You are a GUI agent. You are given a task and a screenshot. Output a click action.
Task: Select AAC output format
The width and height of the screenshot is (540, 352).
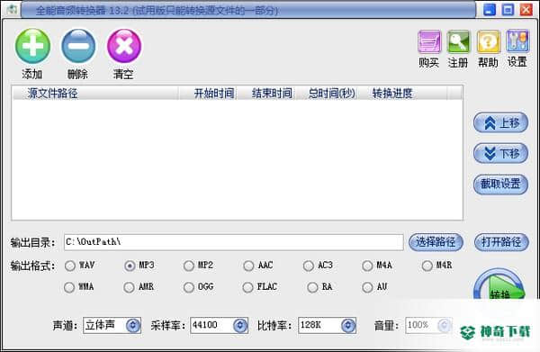[x=248, y=266]
